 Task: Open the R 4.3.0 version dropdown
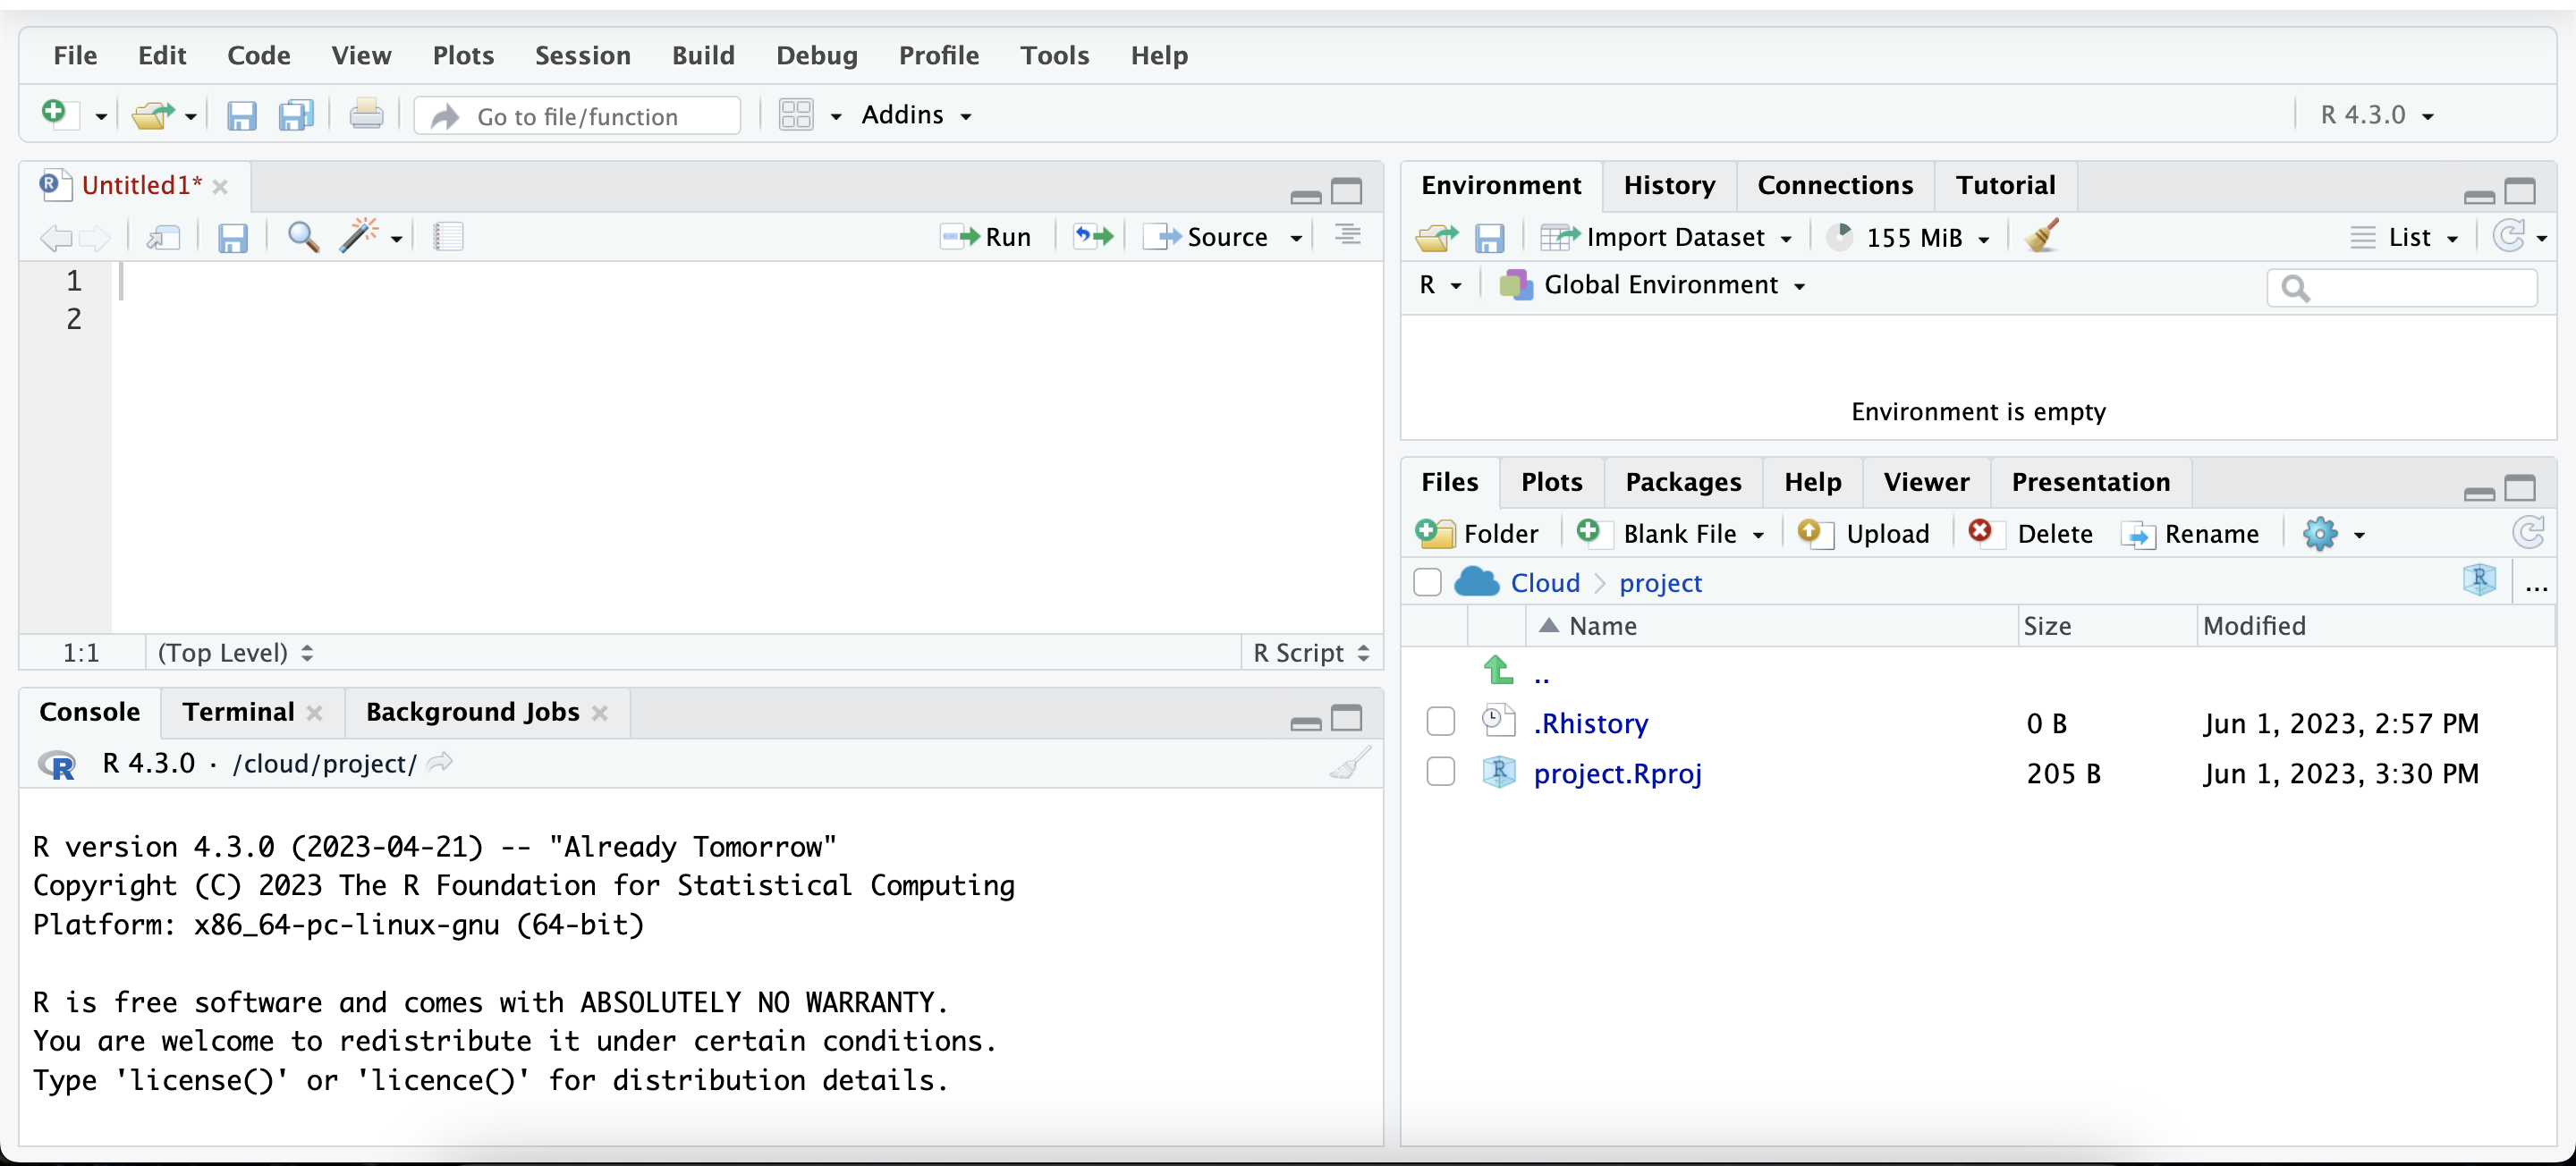[x=2376, y=114]
